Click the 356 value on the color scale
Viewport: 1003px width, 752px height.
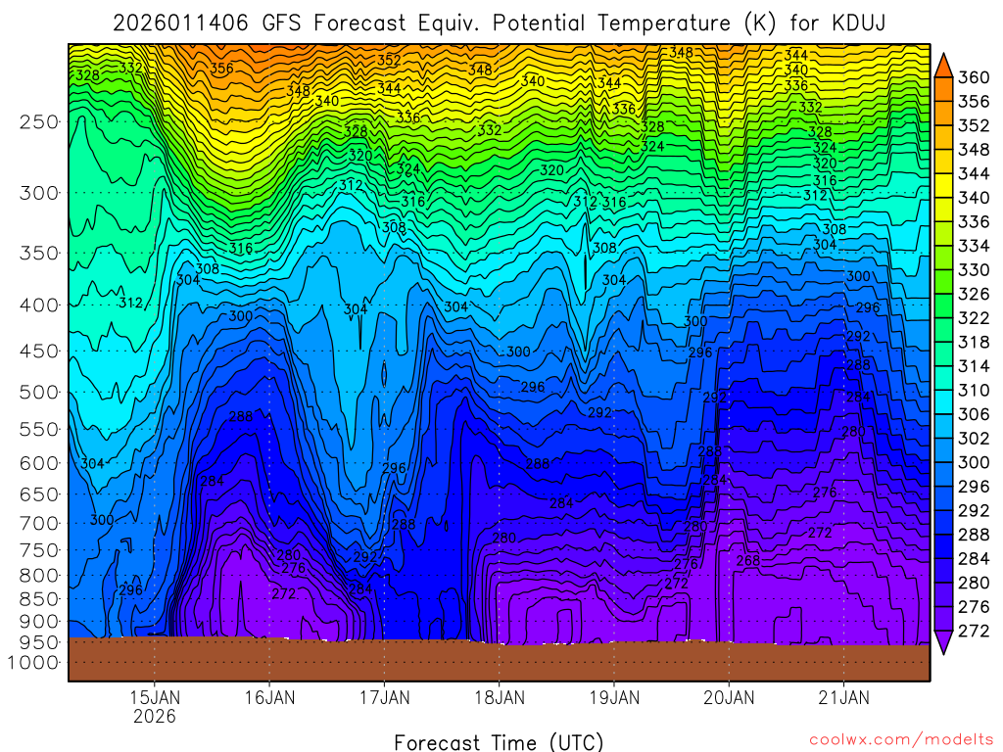[974, 102]
